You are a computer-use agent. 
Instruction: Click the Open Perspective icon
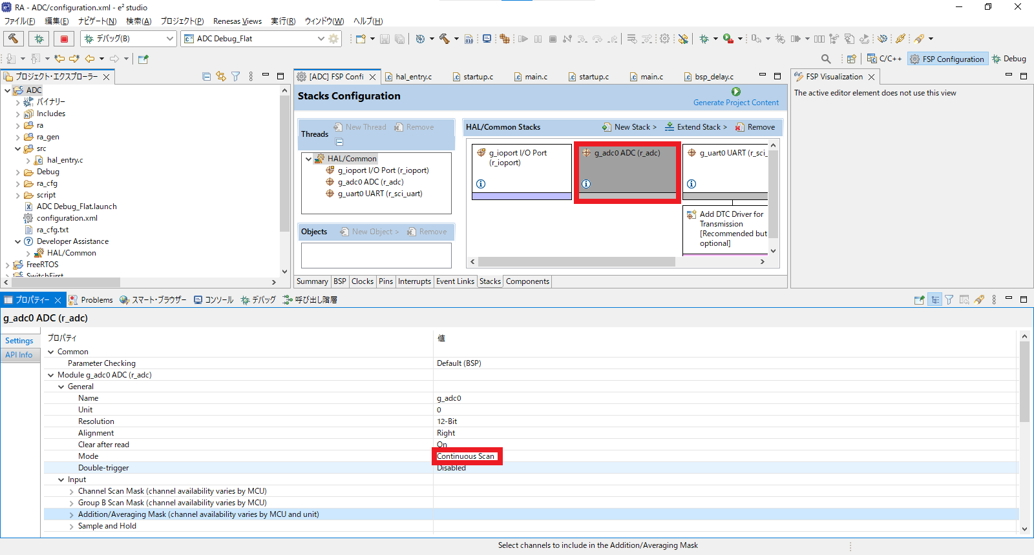(x=851, y=59)
